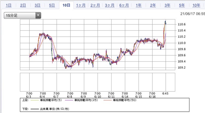The image size is (205, 113).
Task: Switch to the 2年 period tab
Action: tap(153, 5)
